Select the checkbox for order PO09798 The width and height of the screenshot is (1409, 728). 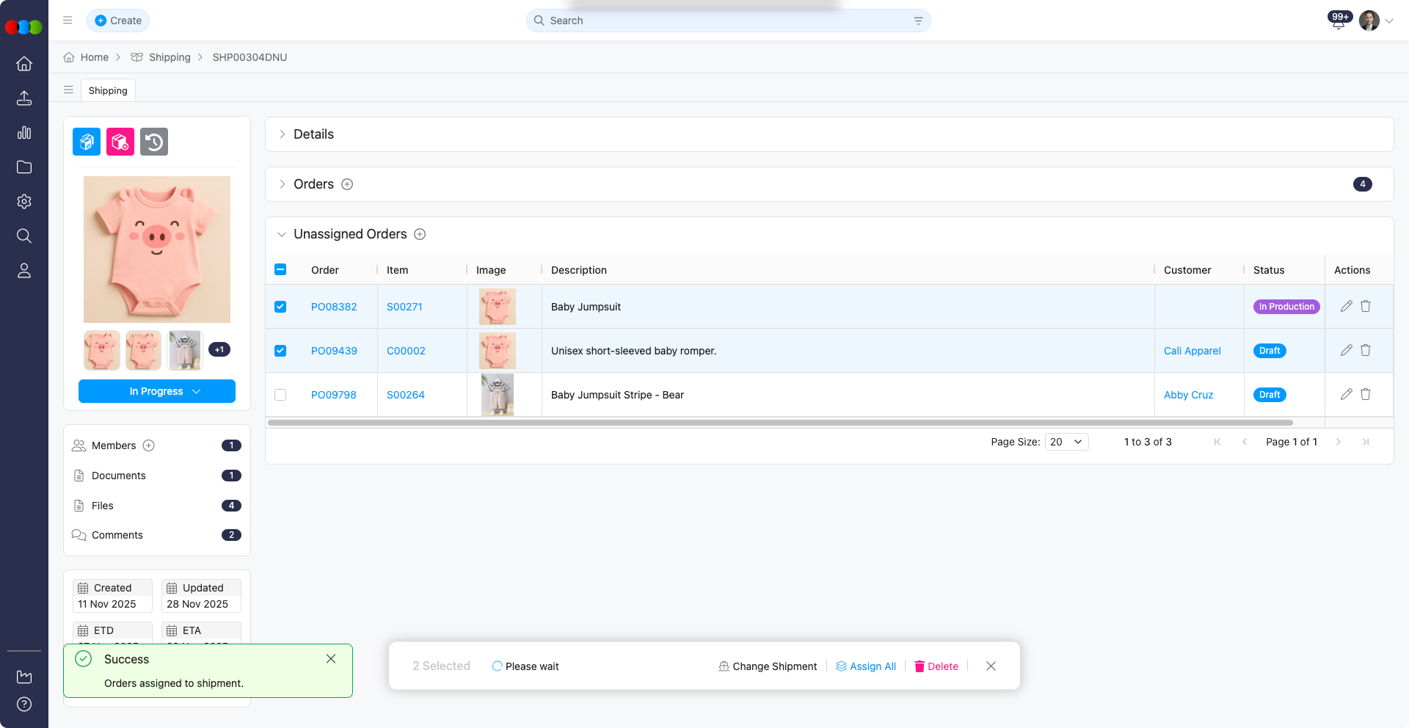coord(280,395)
